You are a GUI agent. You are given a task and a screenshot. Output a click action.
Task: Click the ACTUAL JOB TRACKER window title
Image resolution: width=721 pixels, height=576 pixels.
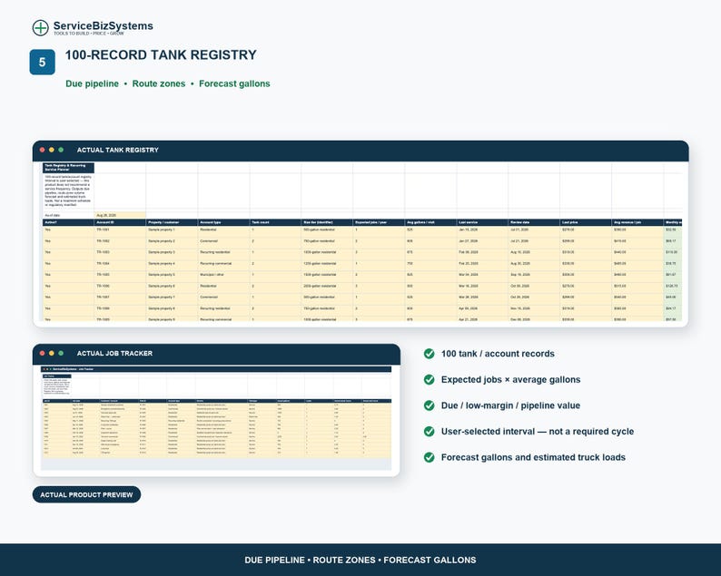click(114, 353)
